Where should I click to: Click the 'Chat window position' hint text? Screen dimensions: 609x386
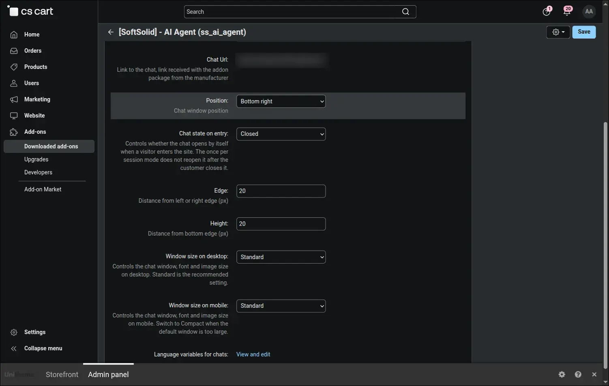point(201,111)
